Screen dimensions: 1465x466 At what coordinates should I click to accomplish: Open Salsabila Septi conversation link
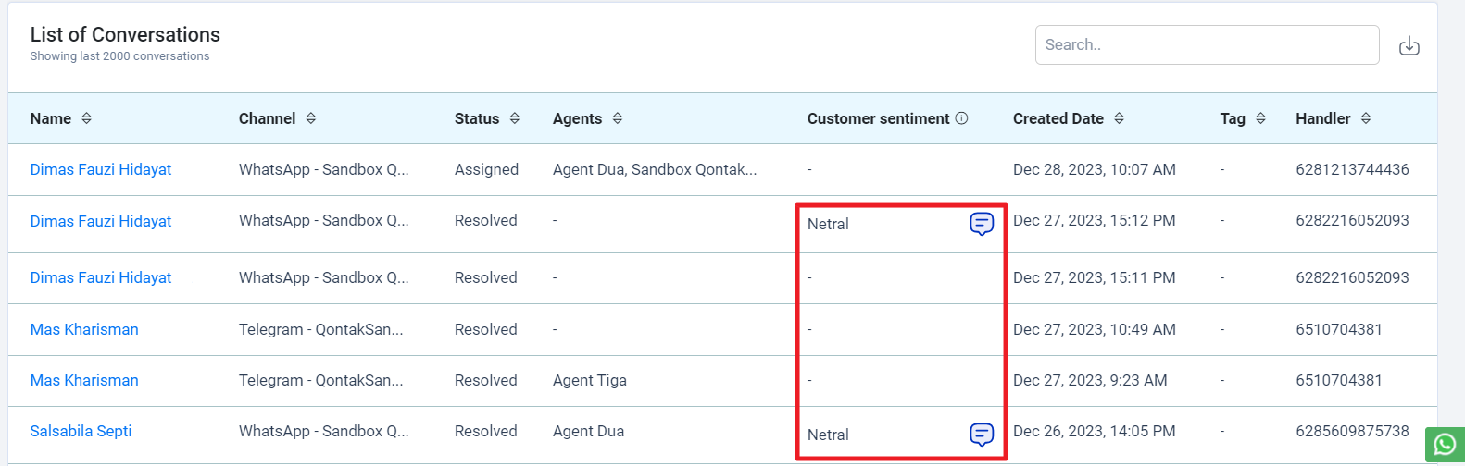(x=81, y=431)
